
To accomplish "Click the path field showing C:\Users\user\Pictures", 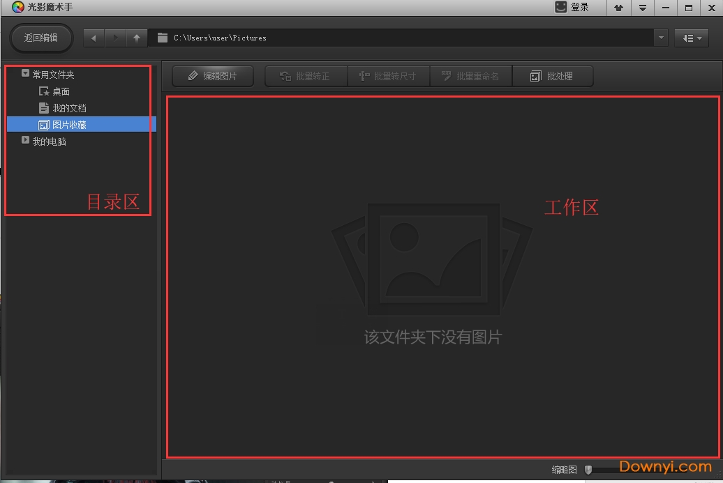I will coord(405,38).
